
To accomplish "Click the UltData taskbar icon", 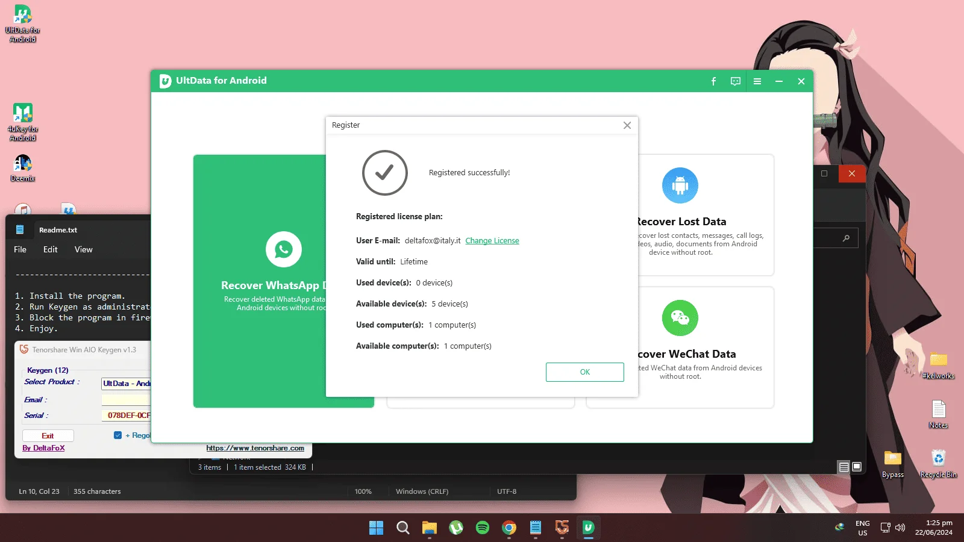I will coord(589,528).
